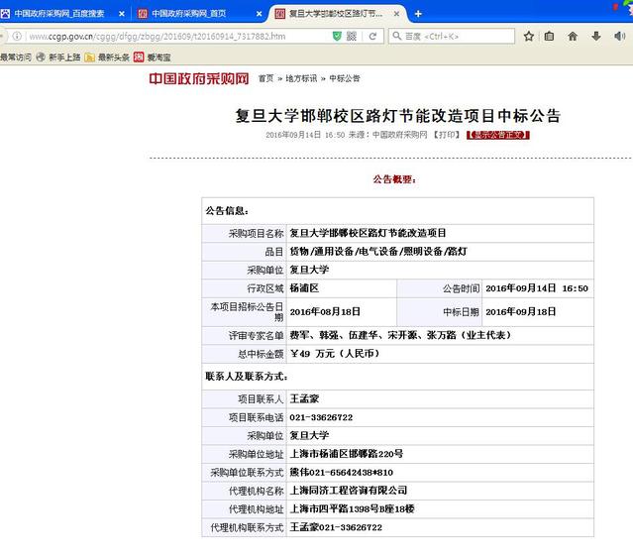
Task: Click 代理机构联系方式 value 王孟家021-33626722
Action: pos(336,527)
